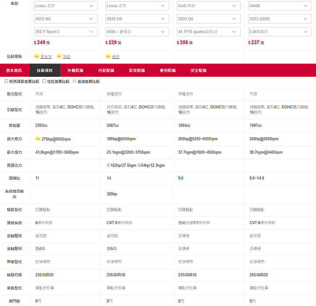Switch to the 內裝配備 tab
Viewport: 316px width, 306px height.
(106, 70)
